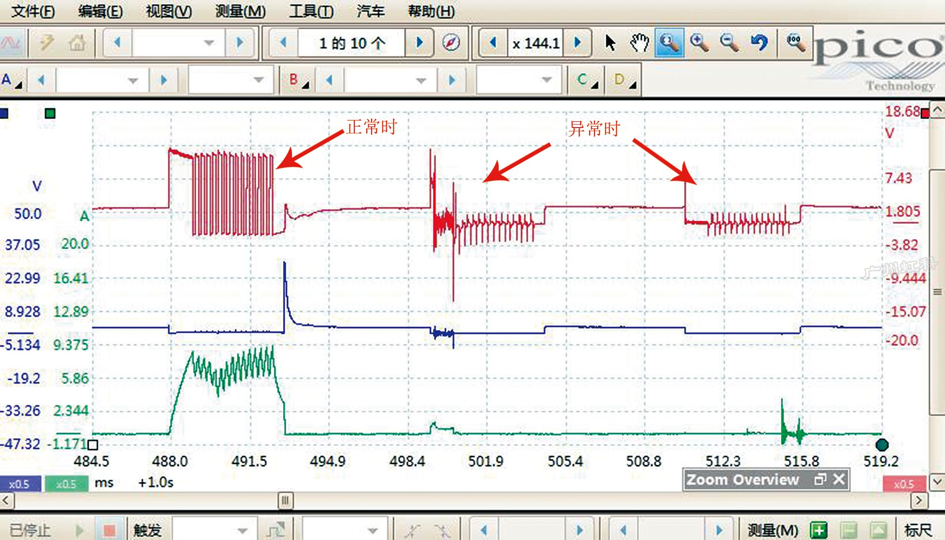Click the 标尺 rulers button
Viewport: 945px width, 540px height.
[x=918, y=530]
